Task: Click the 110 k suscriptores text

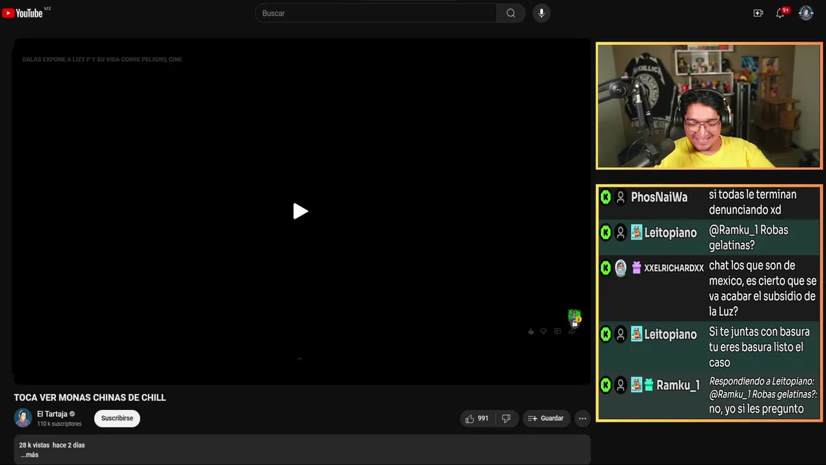Action: (59, 424)
